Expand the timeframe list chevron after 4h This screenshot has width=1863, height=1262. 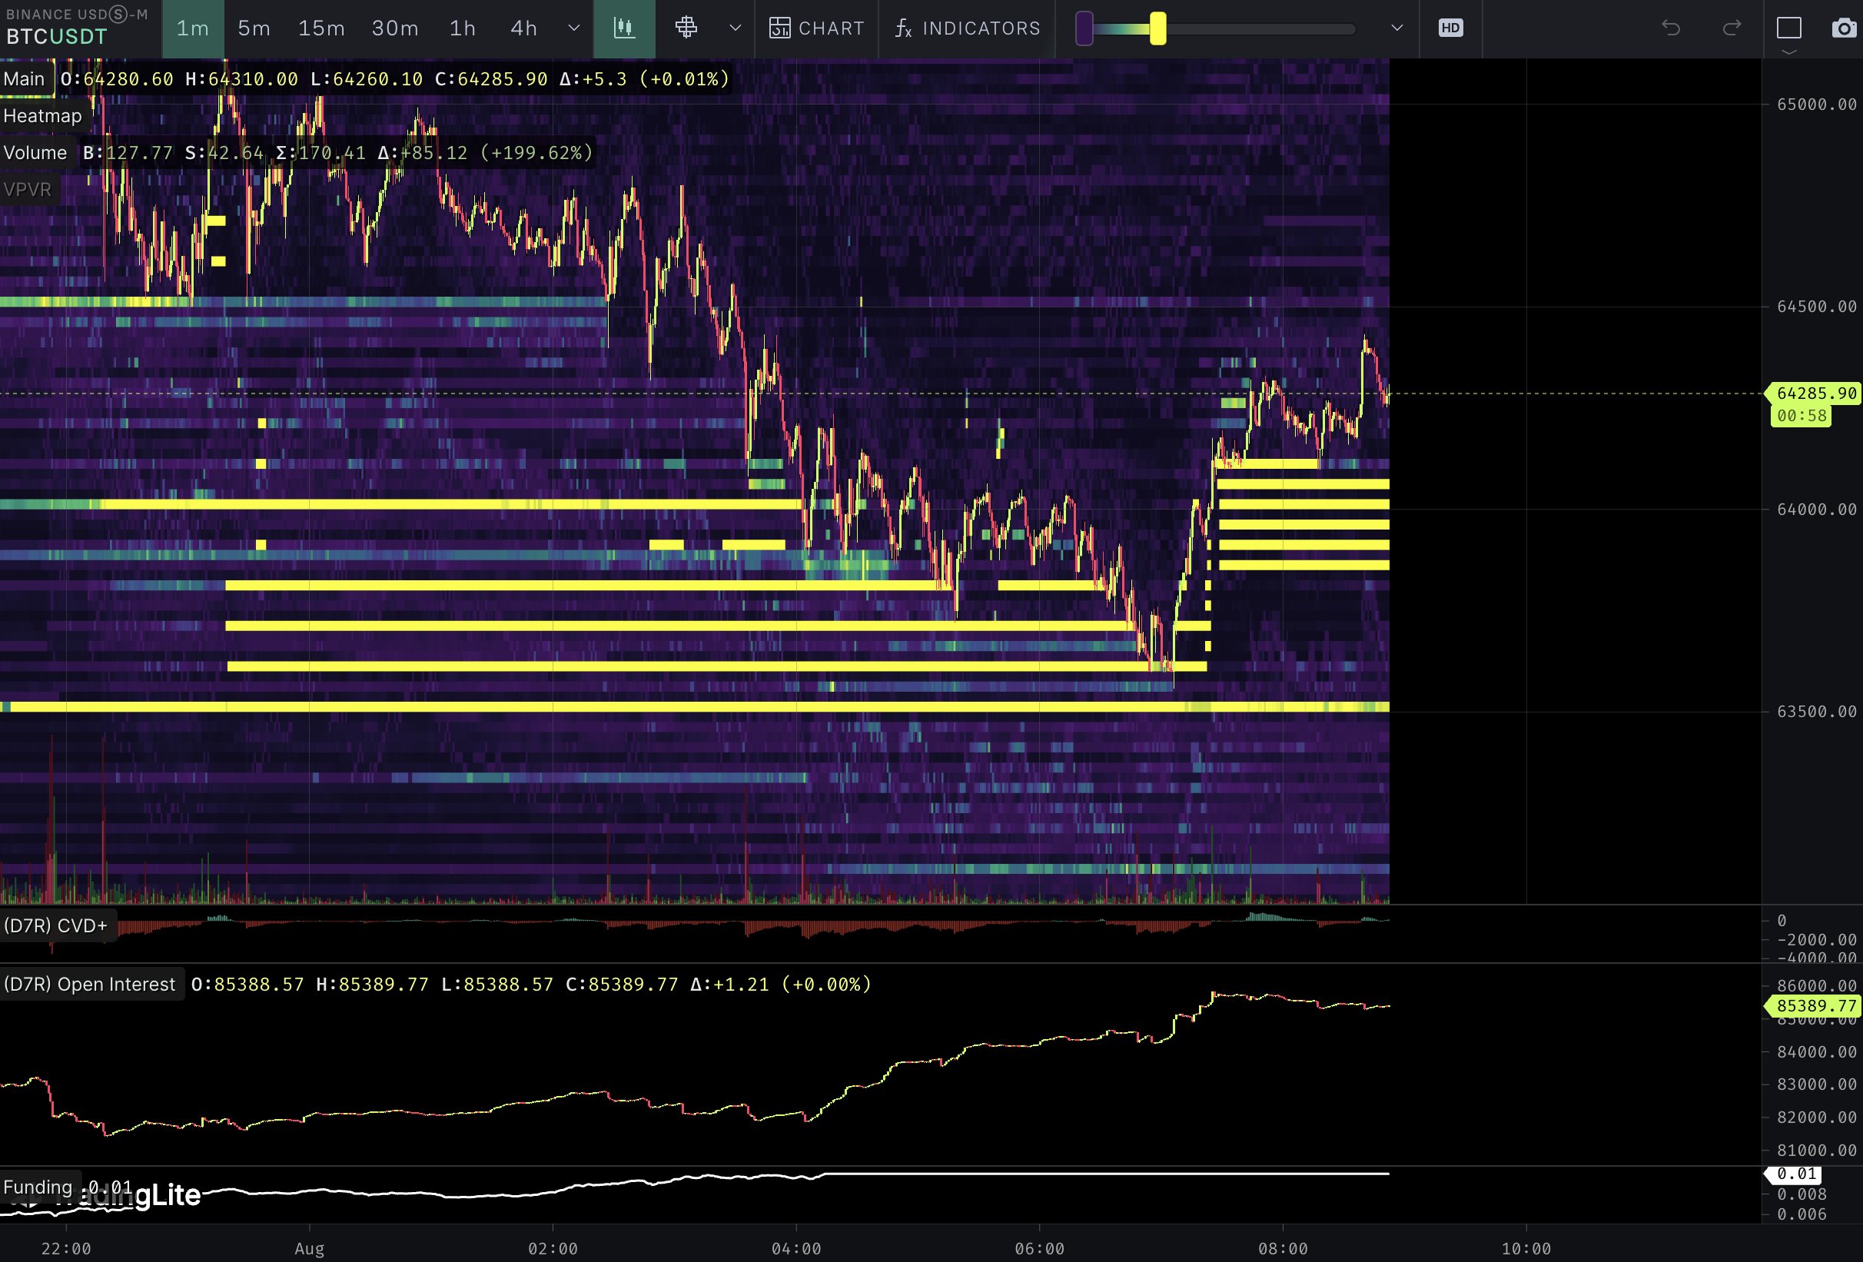pos(574,28)
